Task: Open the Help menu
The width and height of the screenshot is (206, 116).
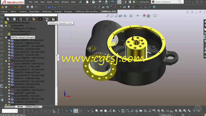Action: point(73,2)
